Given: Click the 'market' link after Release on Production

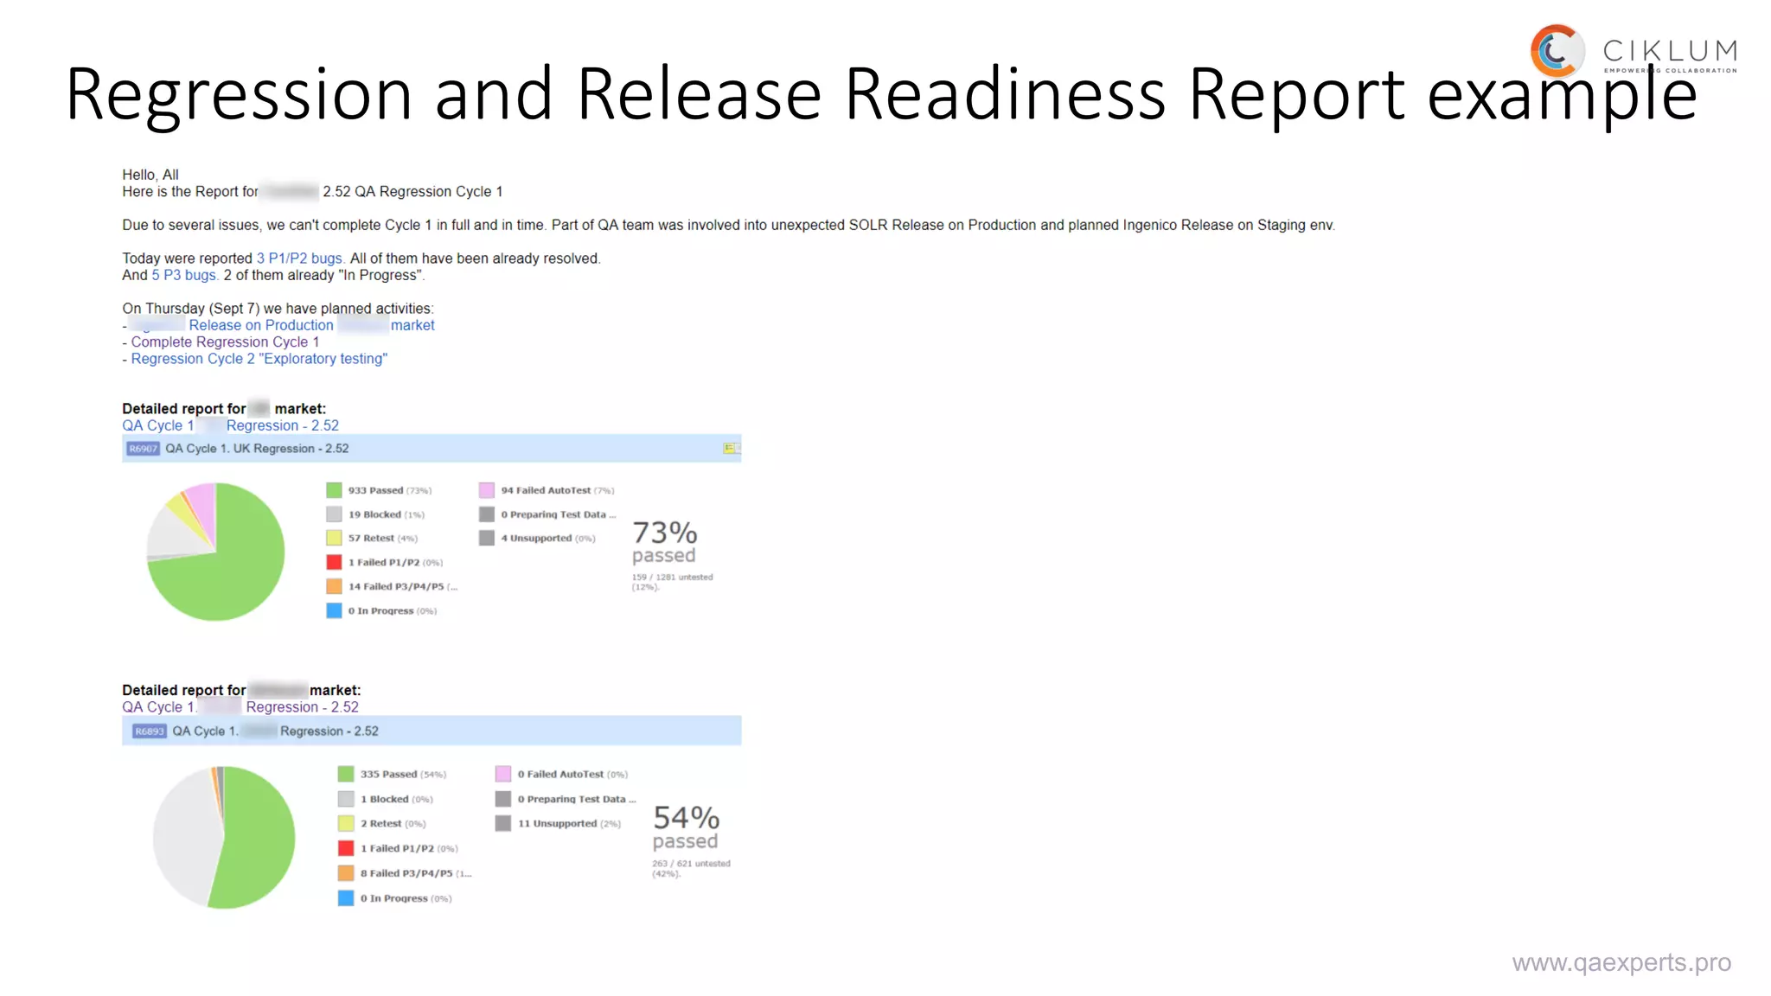Looking at the screenshot, I should point(412,325).
